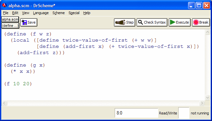The image size is (212, 121).
Task: Click the '(* x x))' line
Action: pyautogui.click(x=23, y=71)
